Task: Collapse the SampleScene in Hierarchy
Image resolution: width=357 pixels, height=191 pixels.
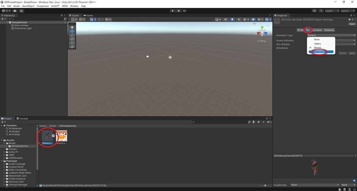Action: coord(7,22)
